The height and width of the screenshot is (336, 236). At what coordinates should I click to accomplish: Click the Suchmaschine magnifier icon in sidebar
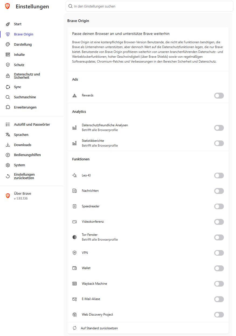tap(8, 97)
